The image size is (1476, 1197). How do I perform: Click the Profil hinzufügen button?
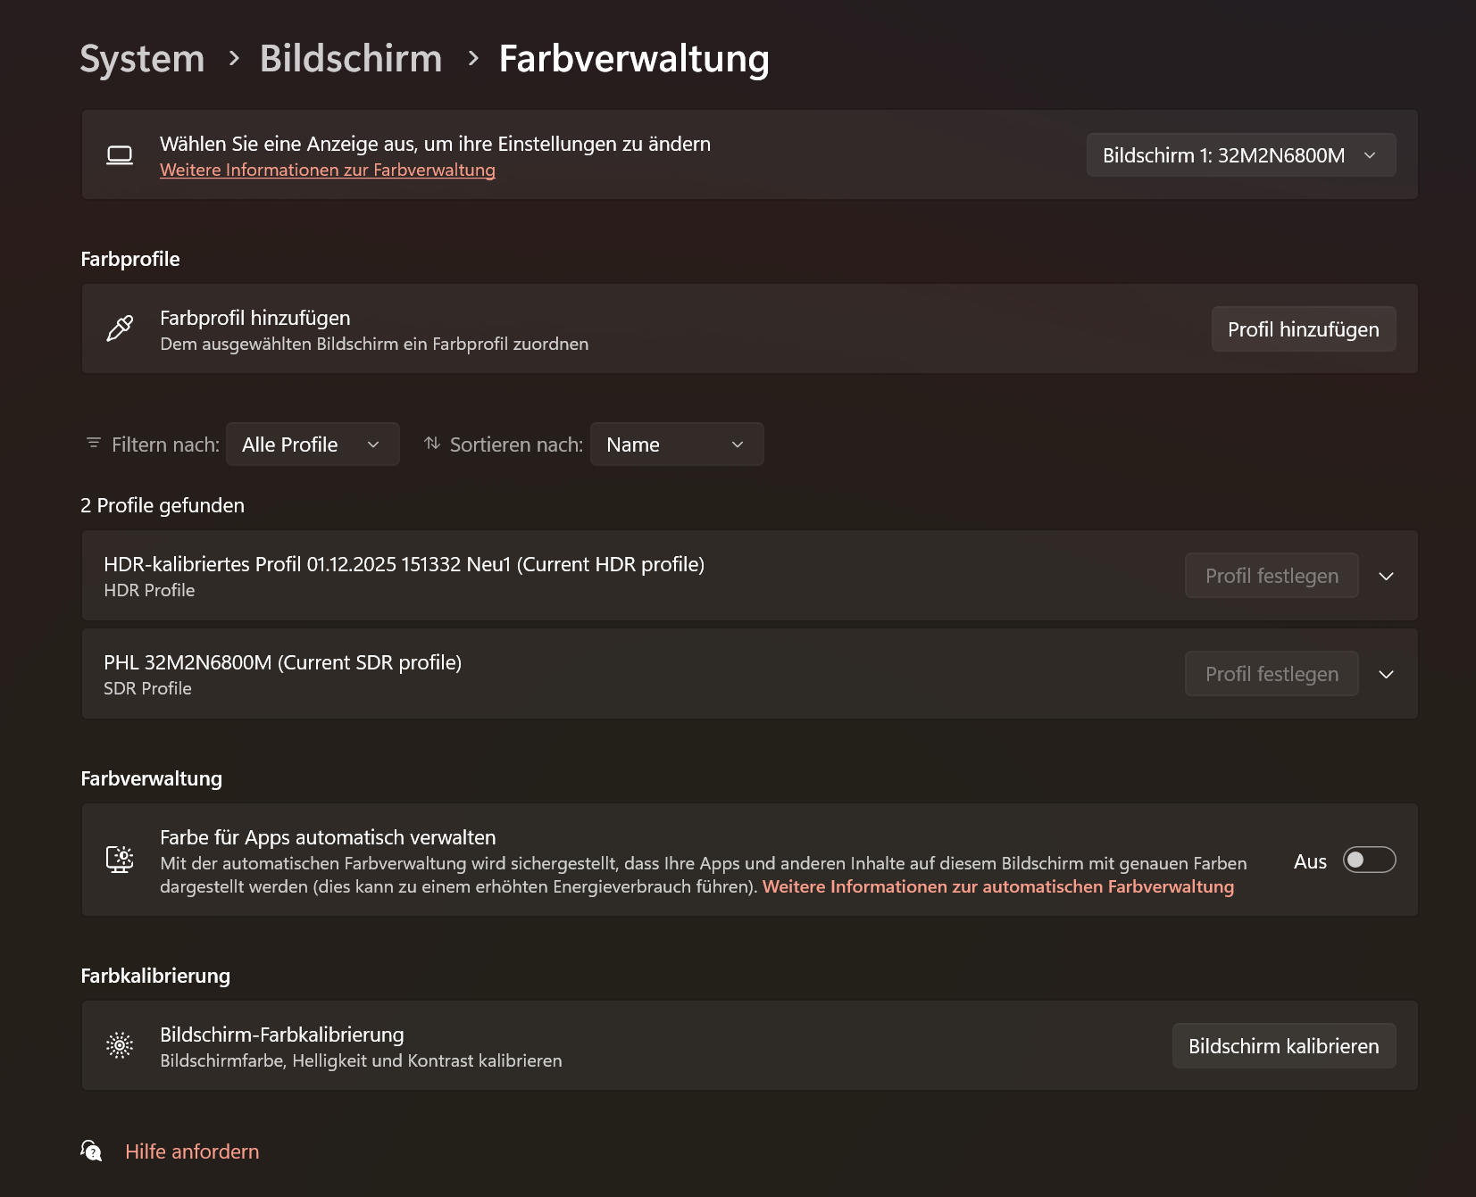(1303, 328)
